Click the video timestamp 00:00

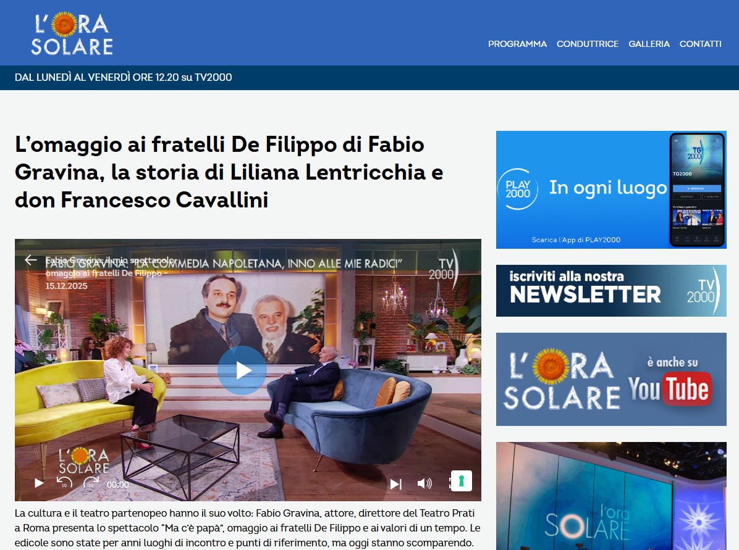point(118,485)
